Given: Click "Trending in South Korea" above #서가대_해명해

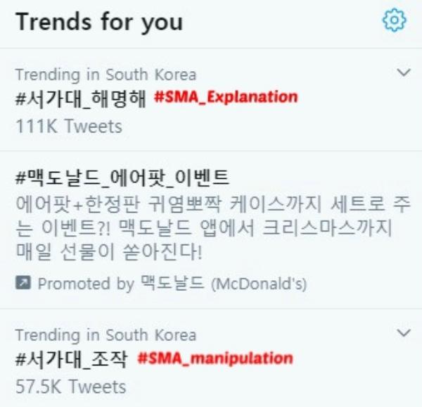Looking at the screenshot, I should 105,74.
